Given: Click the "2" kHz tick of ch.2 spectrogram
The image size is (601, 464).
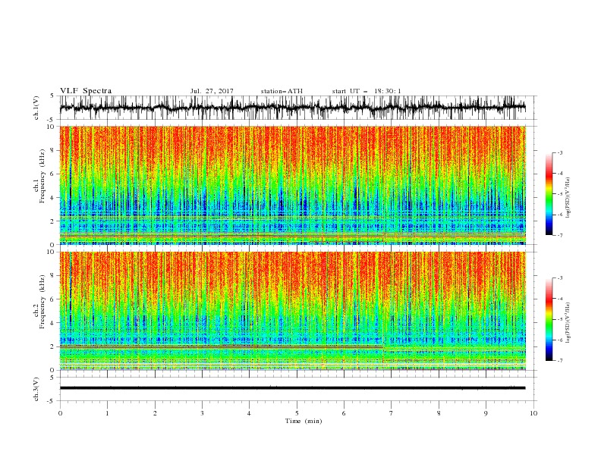Looking at the screenshot, I should point(53,346).
